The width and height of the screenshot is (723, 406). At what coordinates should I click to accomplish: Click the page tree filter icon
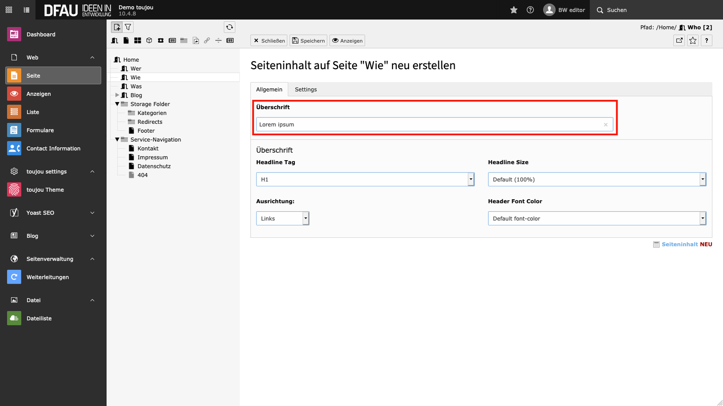128,27
